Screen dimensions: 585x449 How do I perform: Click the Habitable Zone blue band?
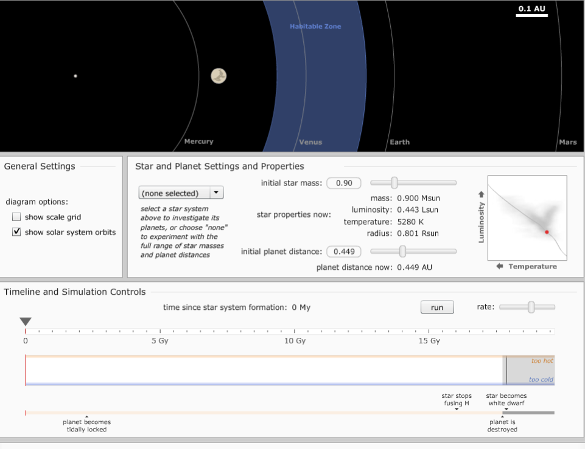pos(315,73)
